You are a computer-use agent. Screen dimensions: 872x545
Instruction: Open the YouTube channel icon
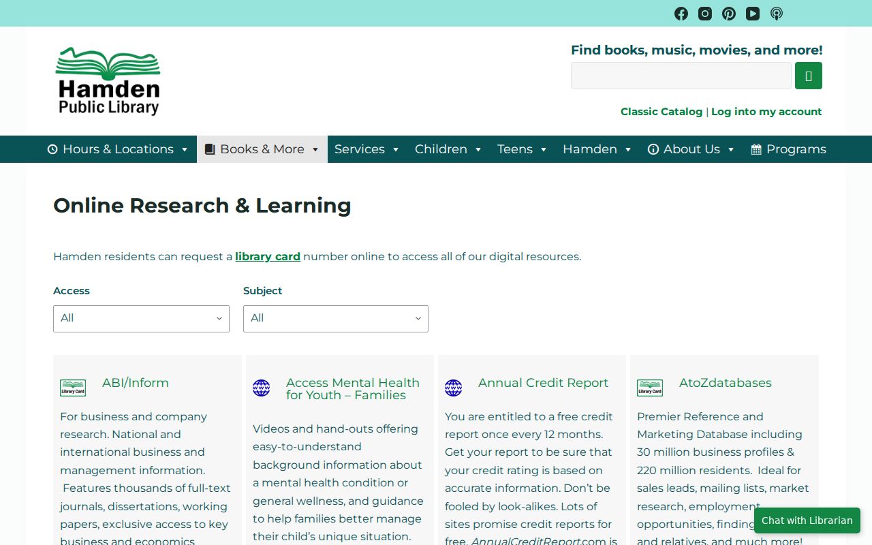point(753,14)
